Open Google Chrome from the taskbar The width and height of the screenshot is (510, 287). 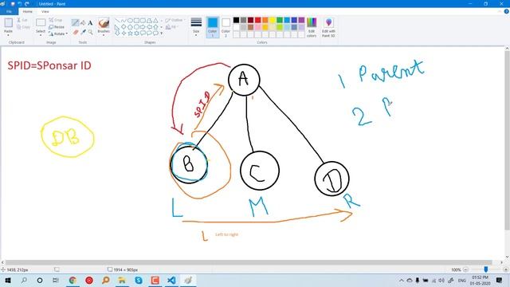(73, 280)
